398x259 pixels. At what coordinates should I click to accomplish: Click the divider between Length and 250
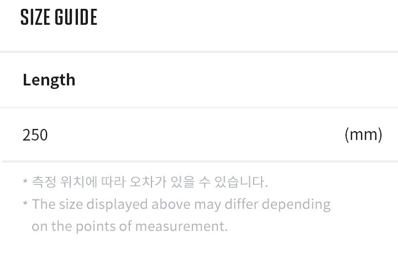(x=199, y=107)
